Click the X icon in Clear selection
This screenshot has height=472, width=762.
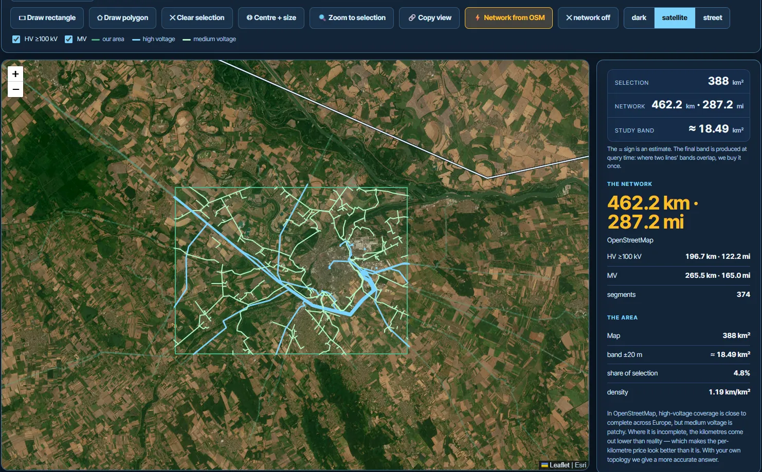[x=173, y=18]
